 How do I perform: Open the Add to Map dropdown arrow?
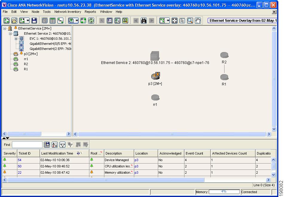[28, 20]
